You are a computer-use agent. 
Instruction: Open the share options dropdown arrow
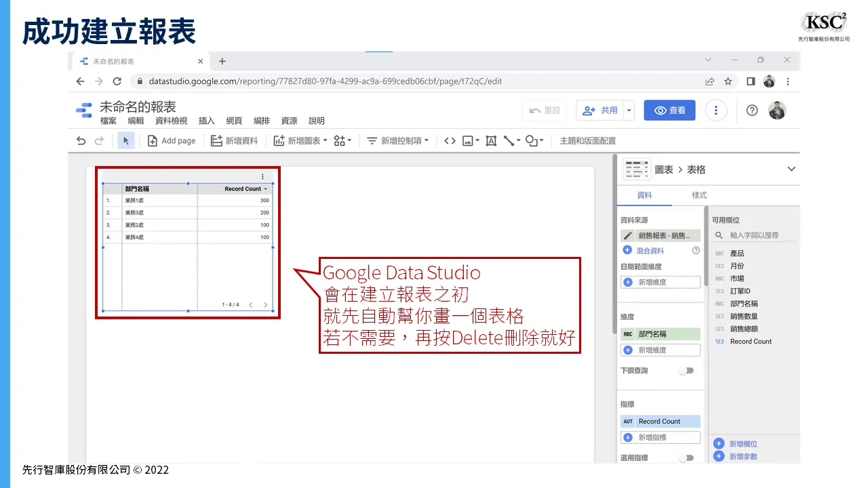click(629, 110)
